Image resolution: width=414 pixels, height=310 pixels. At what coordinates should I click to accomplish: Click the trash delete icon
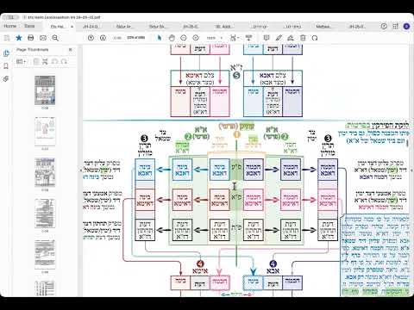pos(303,38)
